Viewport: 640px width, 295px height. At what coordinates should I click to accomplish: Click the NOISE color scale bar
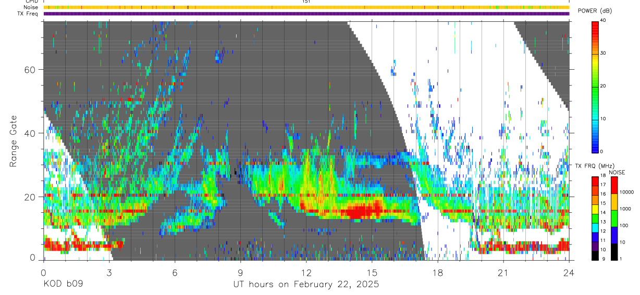pos(614,219)
